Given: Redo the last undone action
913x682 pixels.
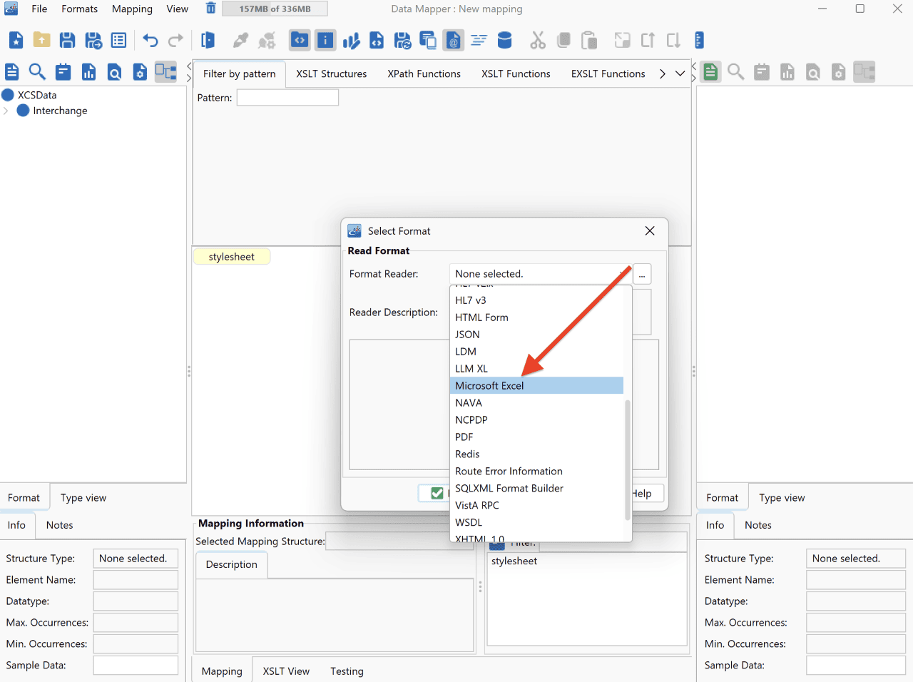Looking at the screenshot, I should click(x=175, y=40).
